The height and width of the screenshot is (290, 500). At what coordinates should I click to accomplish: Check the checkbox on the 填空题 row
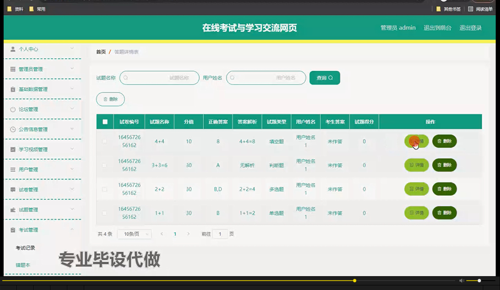click(x=105, y=141)
